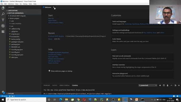Screen dimensions: 181x102
Task: Switch to the Debug Console tab
Action: [64, 85]
